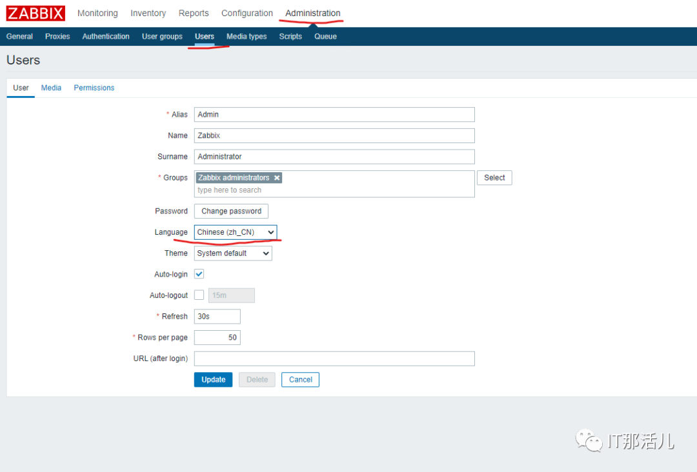The width and height of the screenshot is (697, 472).
Task: Go to Proxies submenu
Action: [57, 36]
